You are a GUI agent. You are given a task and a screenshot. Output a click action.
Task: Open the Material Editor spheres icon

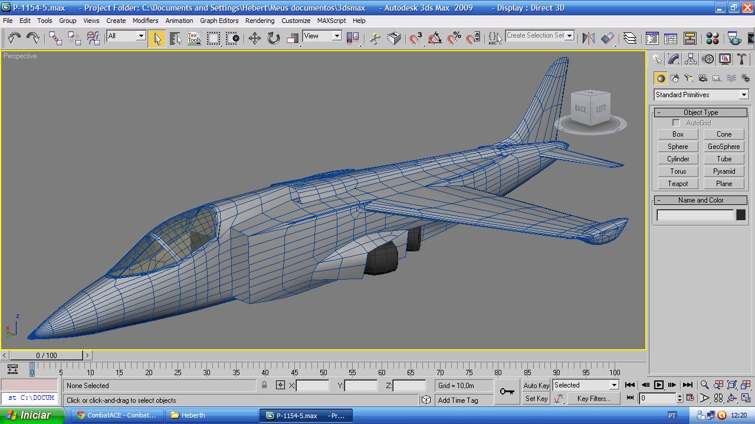click(x=712, y=38)
